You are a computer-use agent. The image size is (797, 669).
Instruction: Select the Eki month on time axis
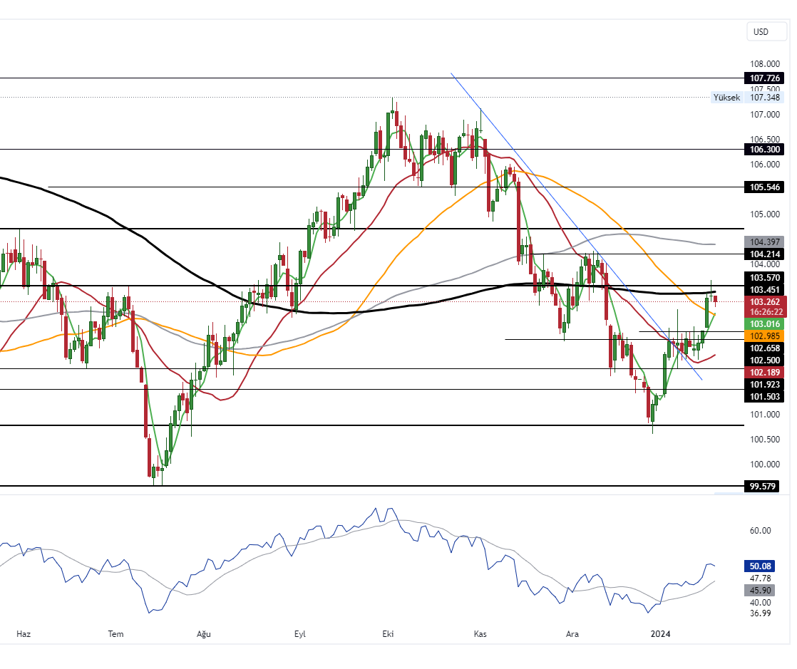coord(389,633)
